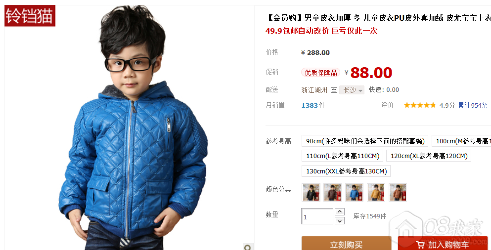The height and width of the screenshot is (250, 491).
Task: Pick size 130cm (XXL参考身高130CM)
Action: (346, 171)
